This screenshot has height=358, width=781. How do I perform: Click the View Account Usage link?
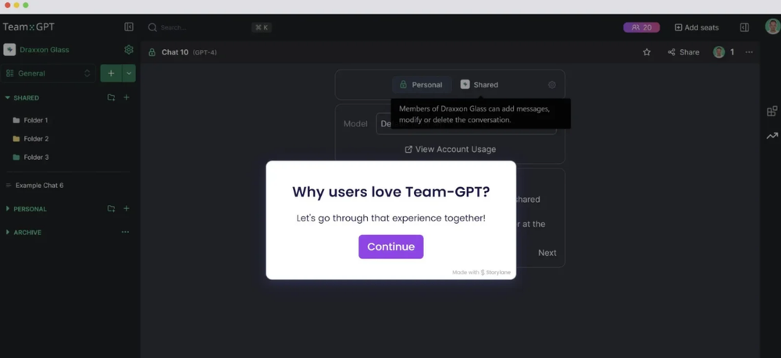(x=451, y=149)
